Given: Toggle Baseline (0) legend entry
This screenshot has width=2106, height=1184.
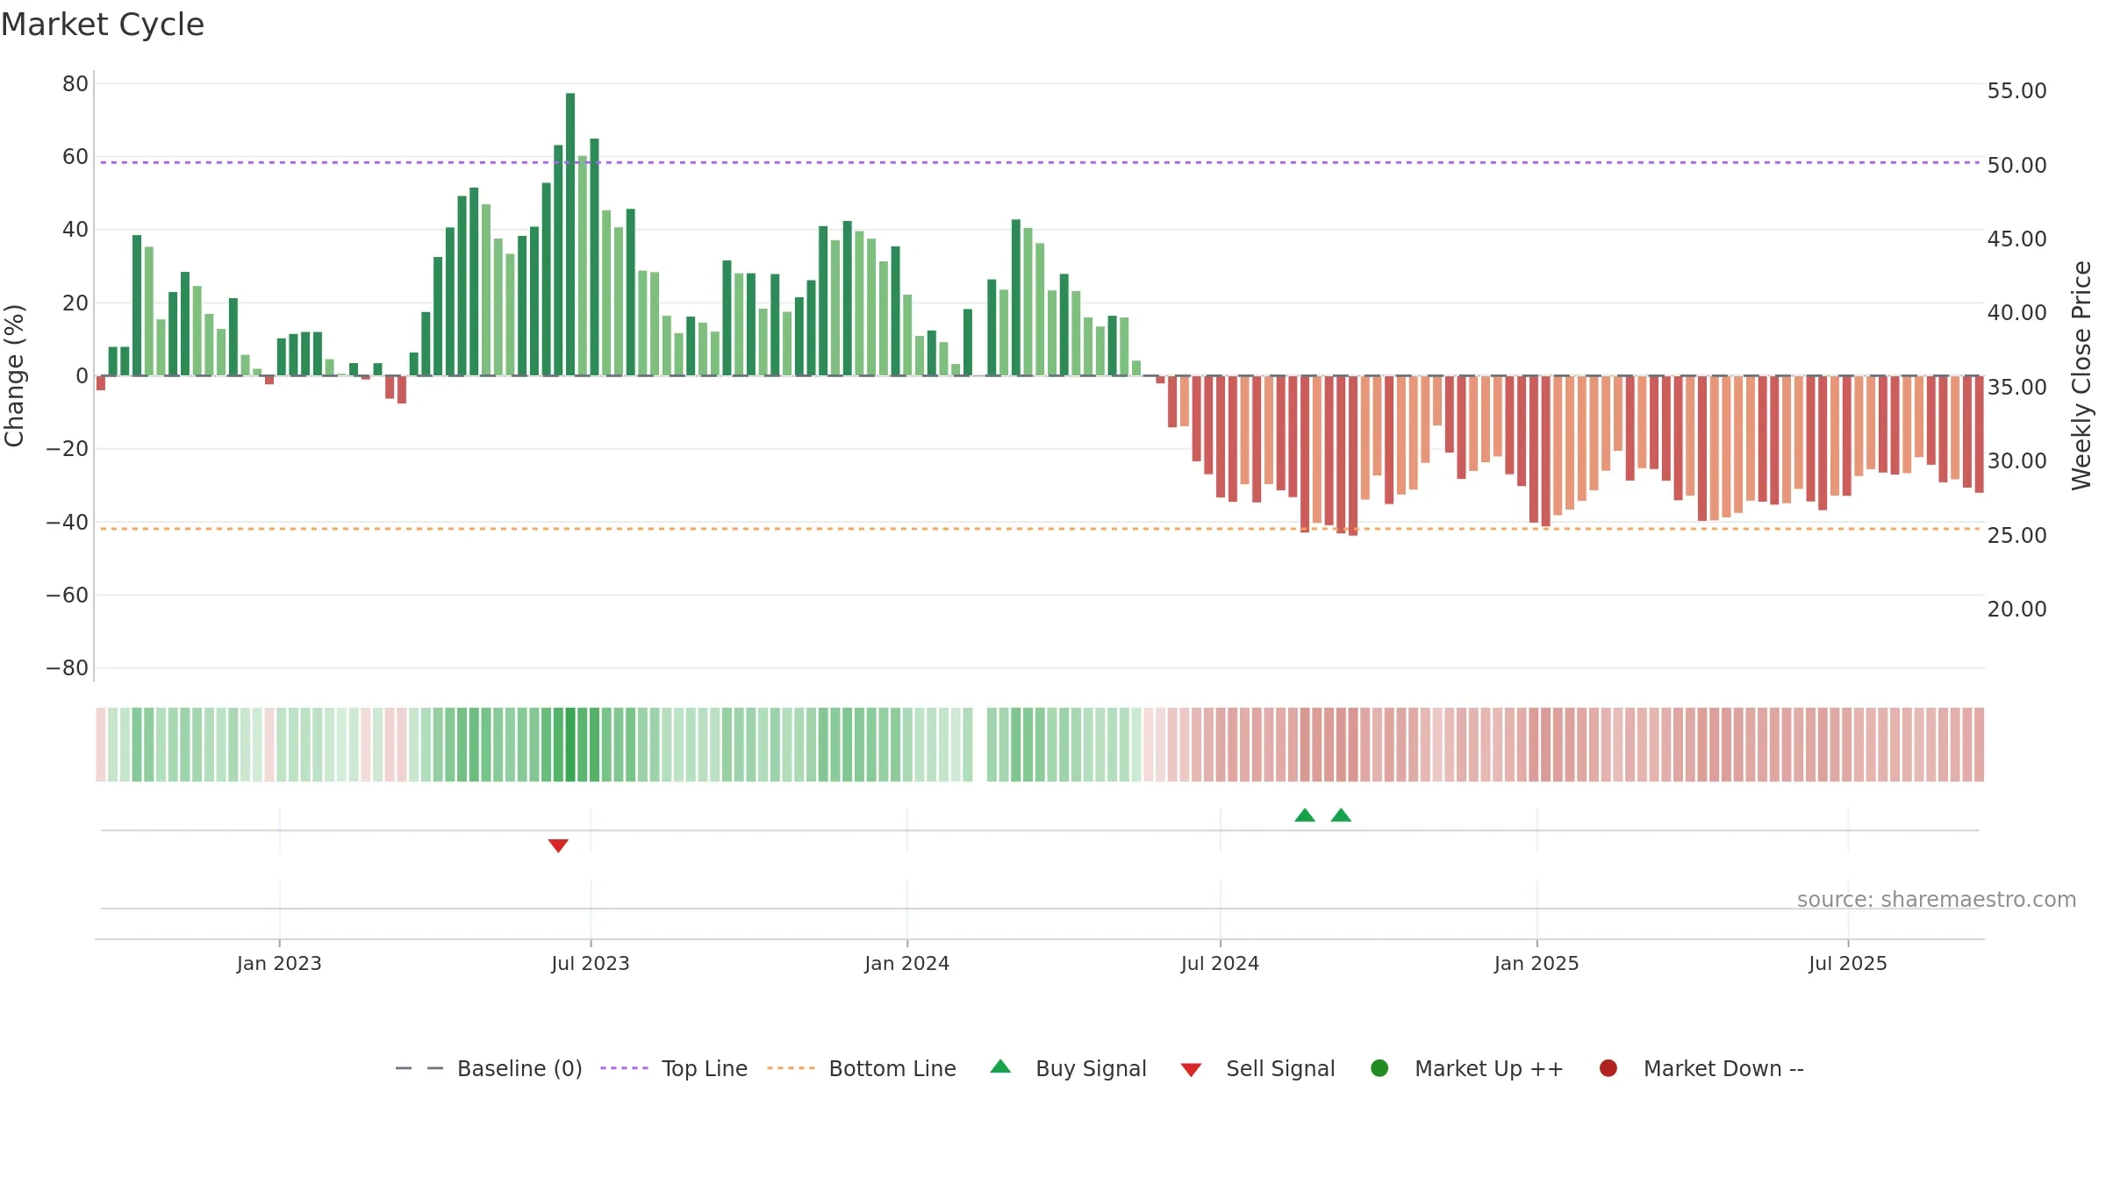Looking at the screenshot, I should [x=489, y=1068].
